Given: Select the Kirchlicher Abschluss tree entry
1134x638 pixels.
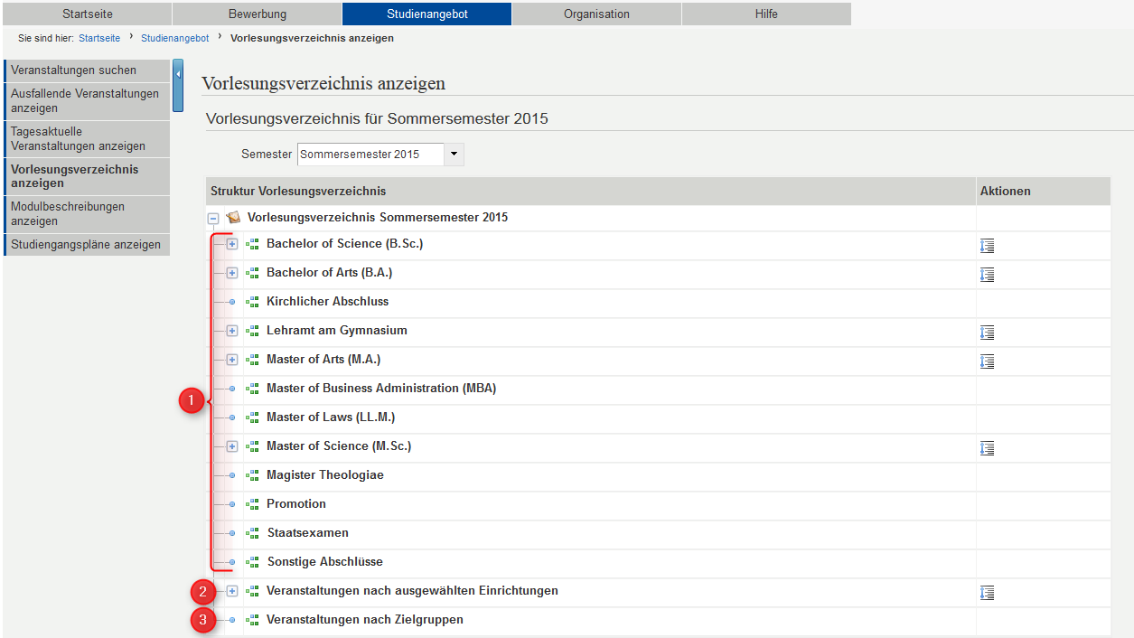Looking at the screenshot, I should point(328,302).
